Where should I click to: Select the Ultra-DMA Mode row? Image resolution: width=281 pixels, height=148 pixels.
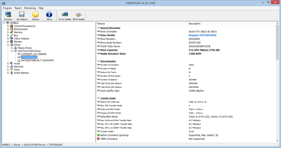(186, 117)
